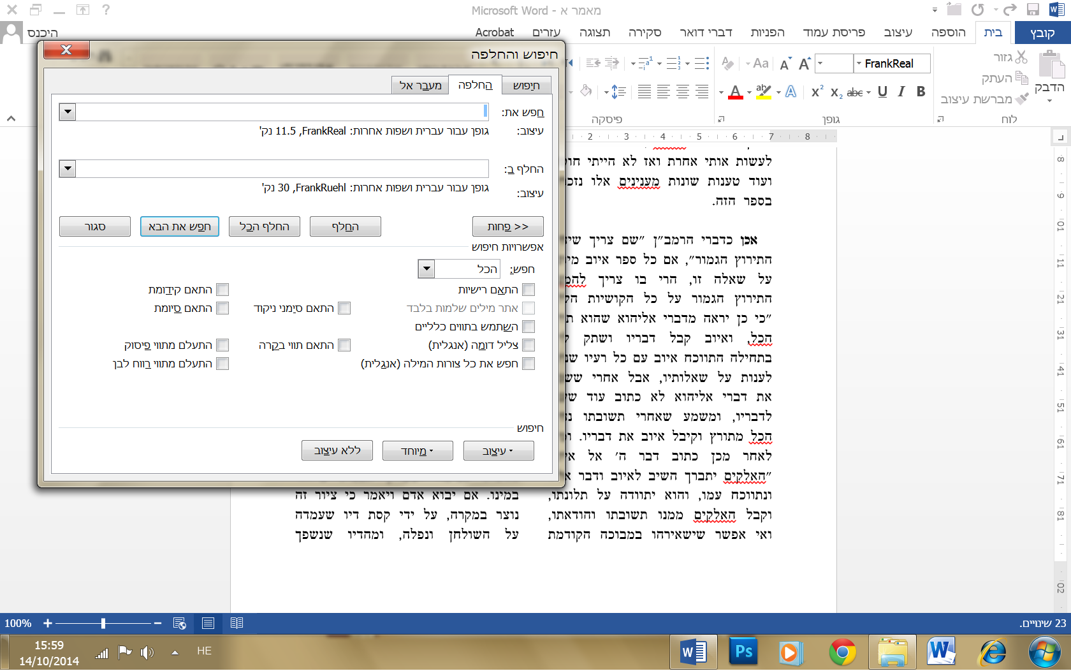Expand the החלף ב (Replace with) history dropdown

coord(67,168)
